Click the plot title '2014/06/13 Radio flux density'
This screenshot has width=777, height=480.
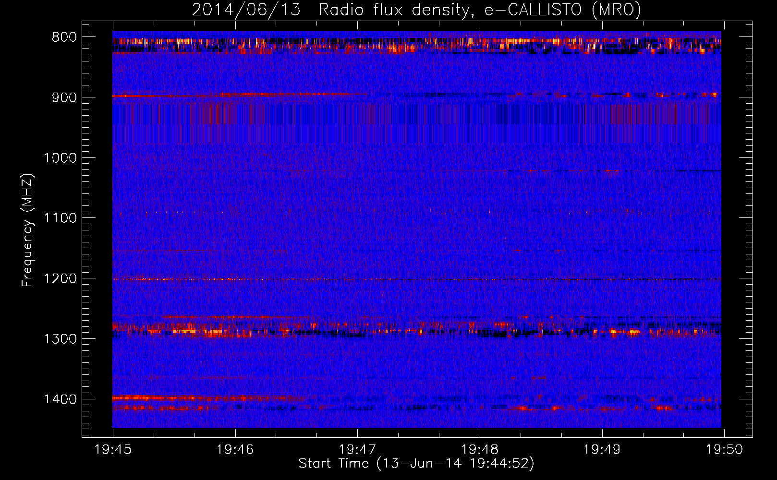point(416,10)
